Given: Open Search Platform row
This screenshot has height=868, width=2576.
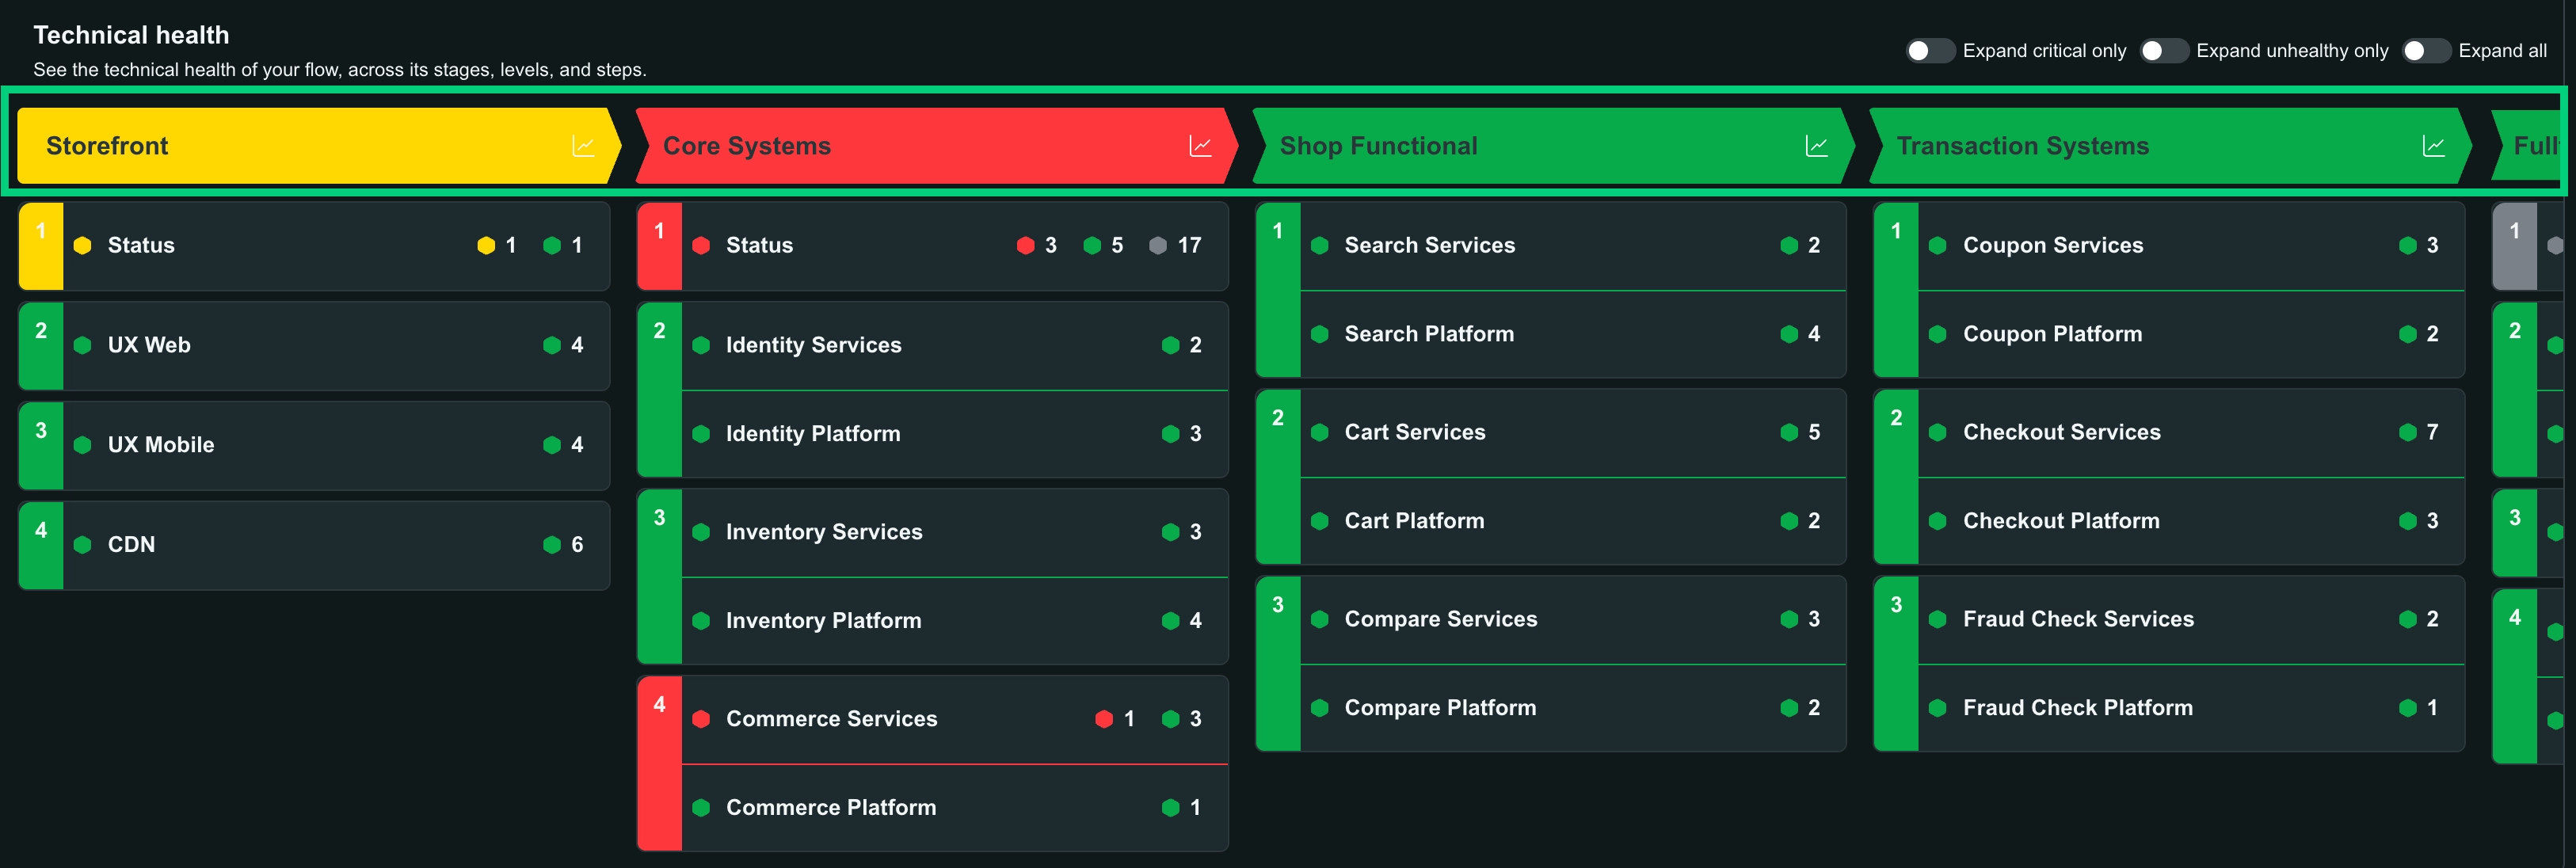Looking at the screenshot, I should pyautogui.click(x=1573, y=334).
